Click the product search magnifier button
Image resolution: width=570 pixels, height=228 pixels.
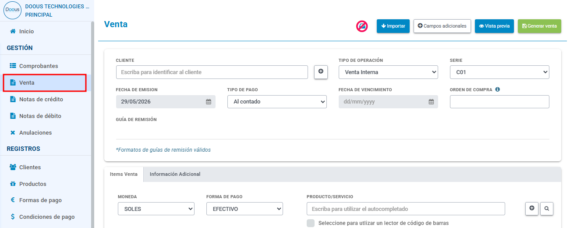coord(547,209)
